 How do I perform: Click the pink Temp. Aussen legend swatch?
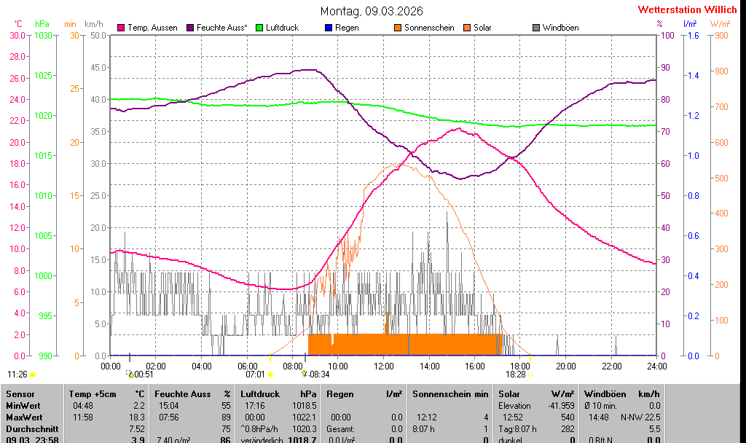121,28
